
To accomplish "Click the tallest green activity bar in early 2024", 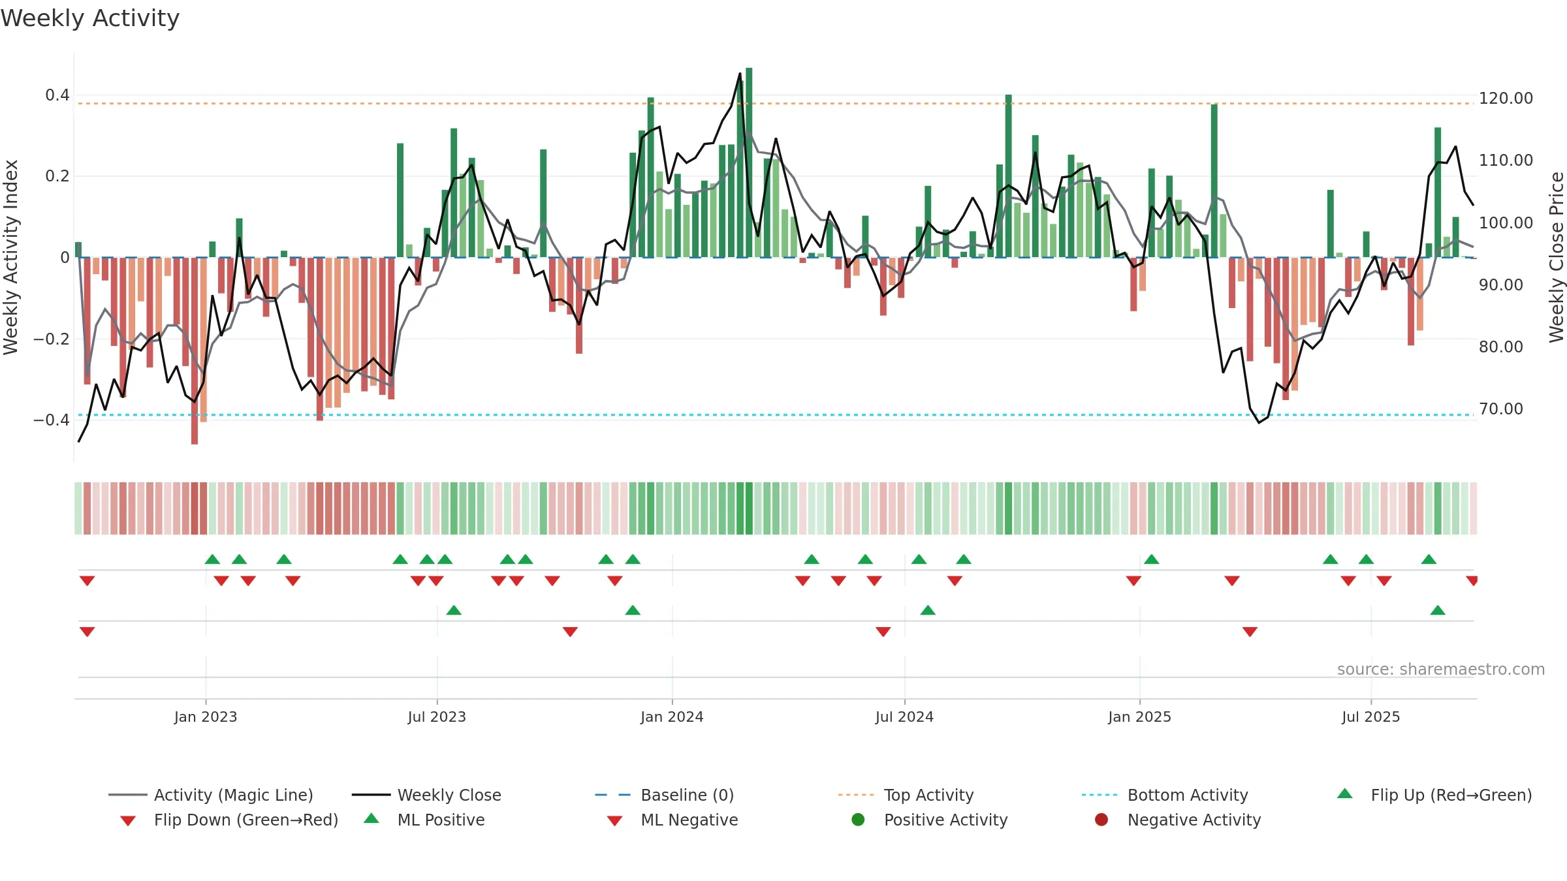I will tap(749, 162).
